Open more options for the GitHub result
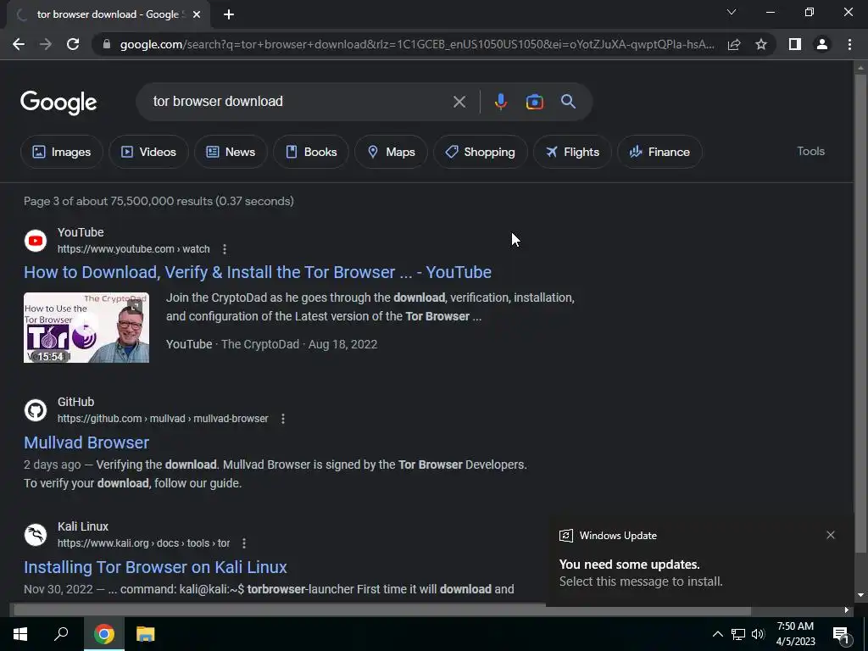The height and width of the screenshot is (651, 868). pyautogui.click(x=283, y=419)
